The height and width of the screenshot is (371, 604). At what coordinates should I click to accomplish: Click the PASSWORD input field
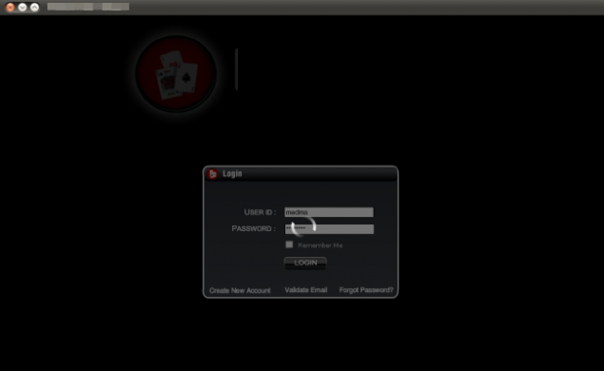(329, 229)
